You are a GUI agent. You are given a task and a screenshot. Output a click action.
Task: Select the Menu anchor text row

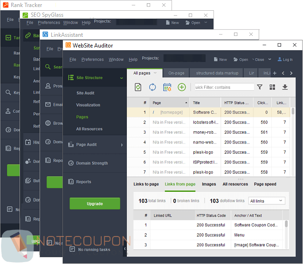[x=209, y=235]
